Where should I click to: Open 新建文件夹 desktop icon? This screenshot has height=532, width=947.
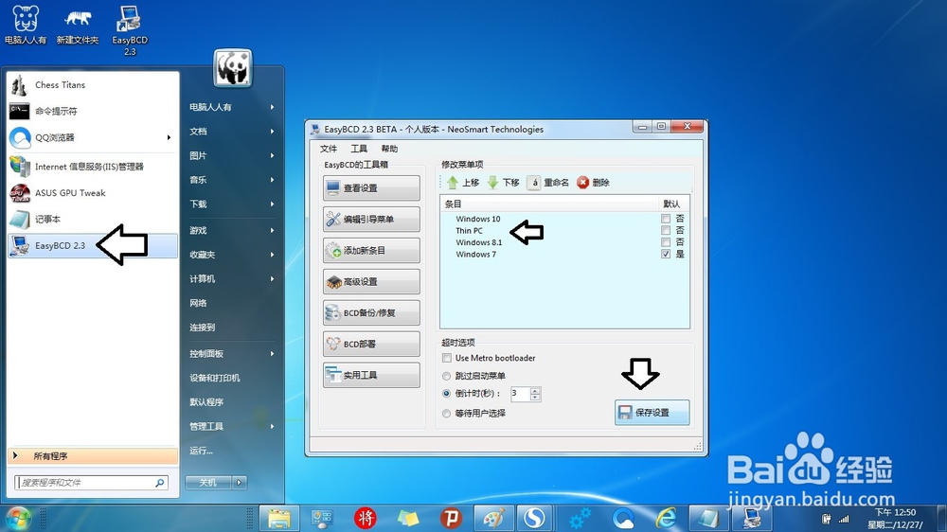pos(78,26)
